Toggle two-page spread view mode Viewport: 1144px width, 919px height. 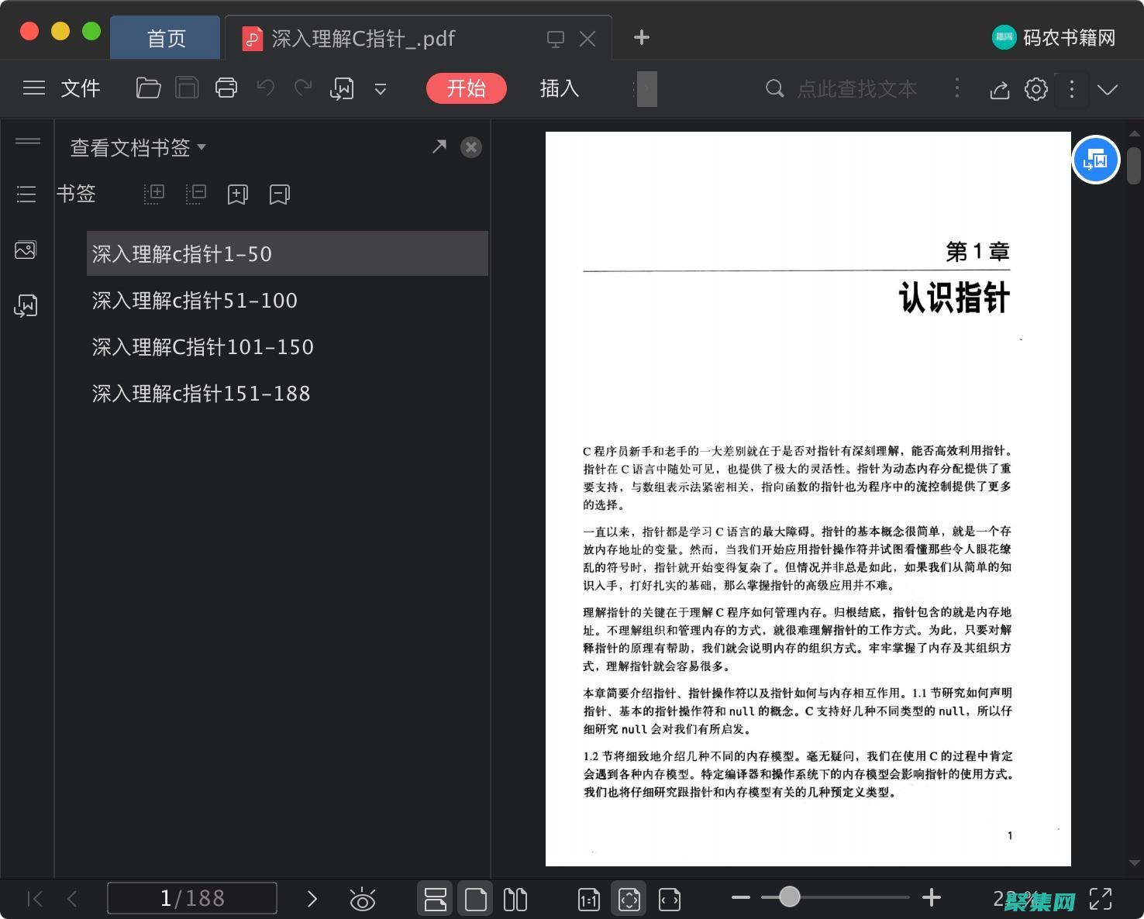tap(515, 898)
